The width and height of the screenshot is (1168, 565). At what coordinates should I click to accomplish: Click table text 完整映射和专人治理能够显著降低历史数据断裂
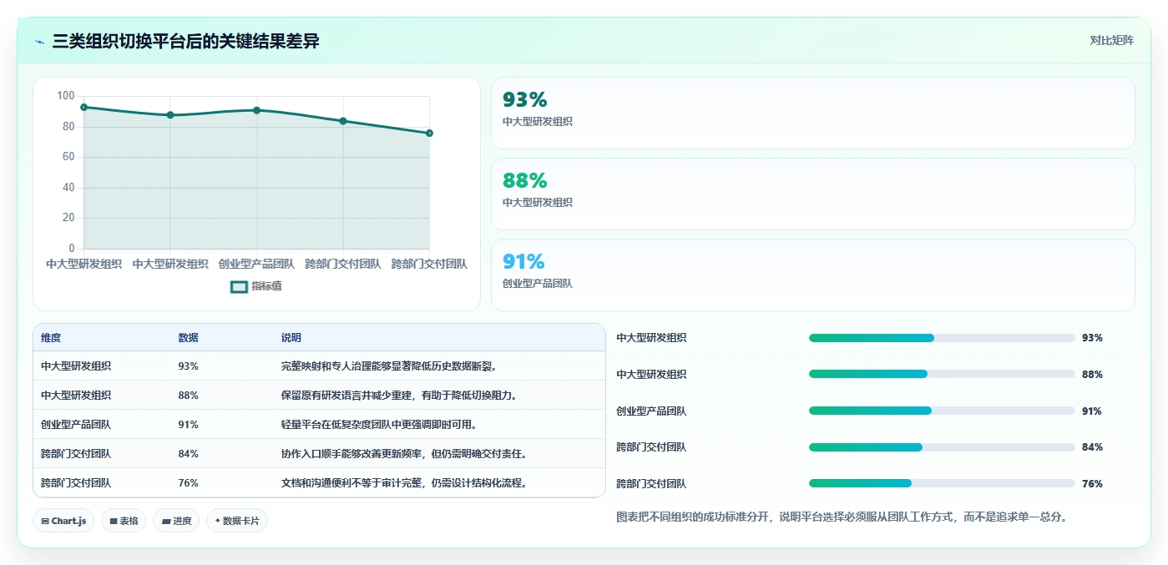390,366
